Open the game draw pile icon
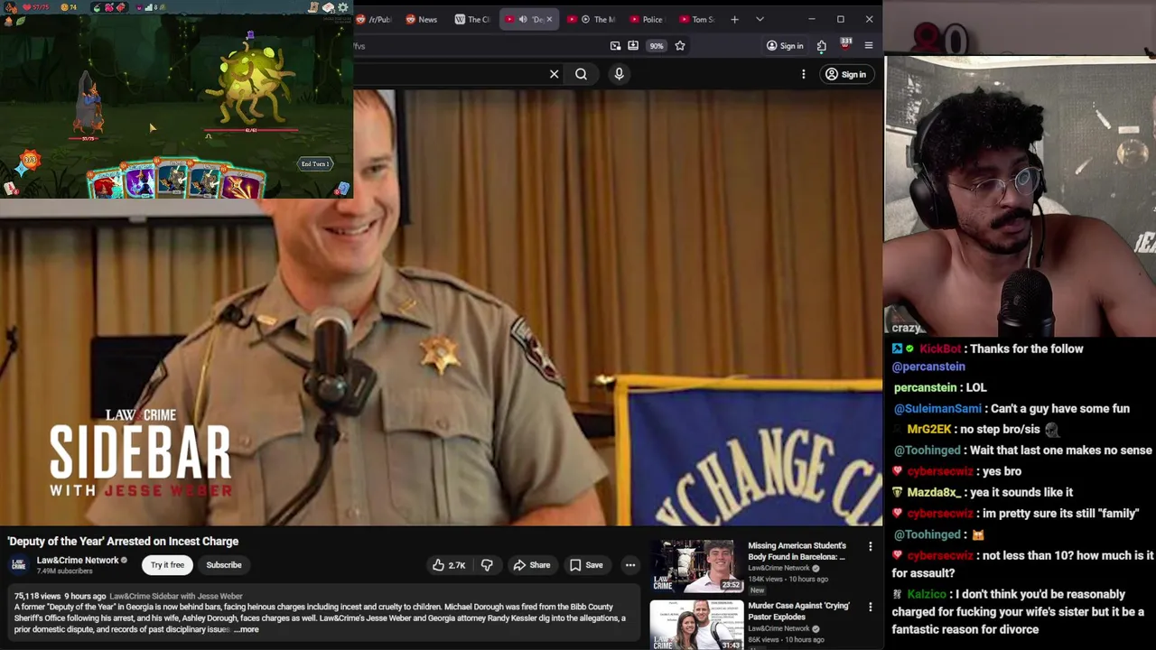The image size is (1156, 650). pos(10,189)
